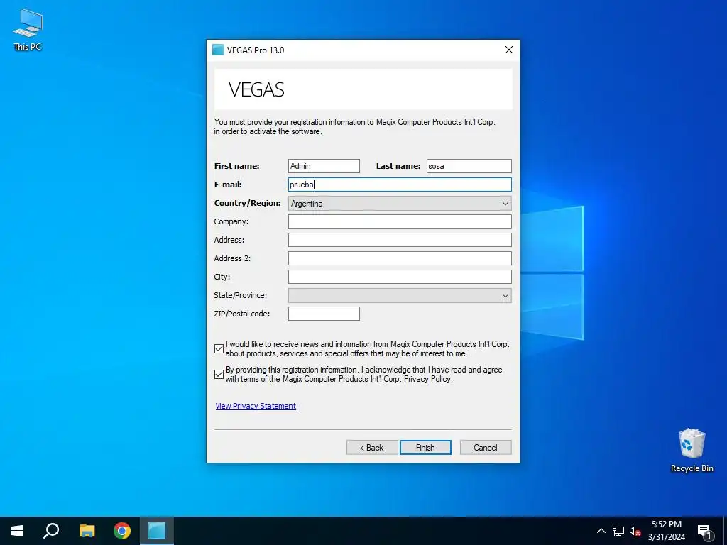The width and height of the screenshot is (727, 545).
Task: Click the Finish button
Action: click(x=425, y=448)
